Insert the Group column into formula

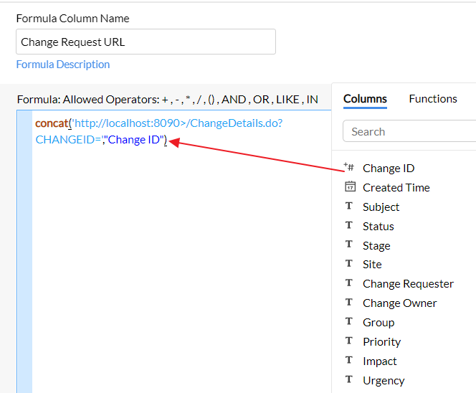pyautogui.click(x=379, y=322)
